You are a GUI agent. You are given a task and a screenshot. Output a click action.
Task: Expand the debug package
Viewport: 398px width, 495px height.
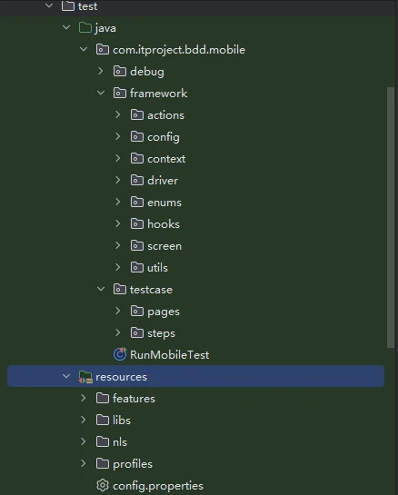pyautogui.click(x=101, y=71)
